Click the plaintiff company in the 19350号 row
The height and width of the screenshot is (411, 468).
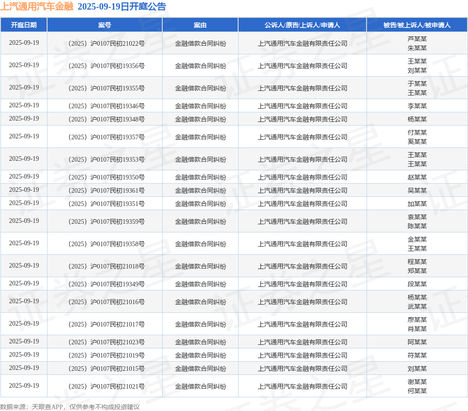coord(303,177)
